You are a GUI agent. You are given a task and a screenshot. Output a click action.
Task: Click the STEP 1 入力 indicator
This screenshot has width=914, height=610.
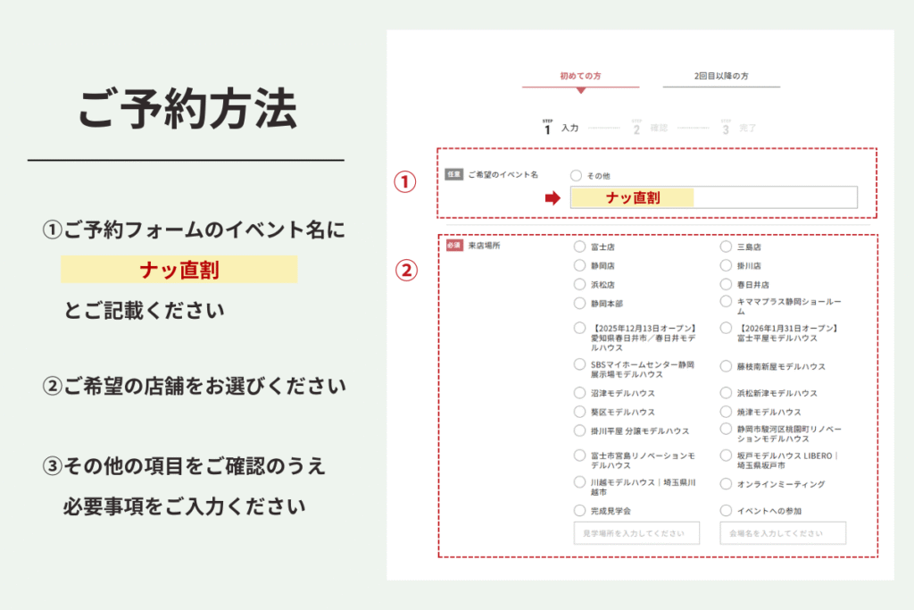(561, 128)
